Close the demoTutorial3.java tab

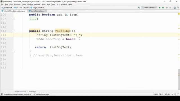46,11
